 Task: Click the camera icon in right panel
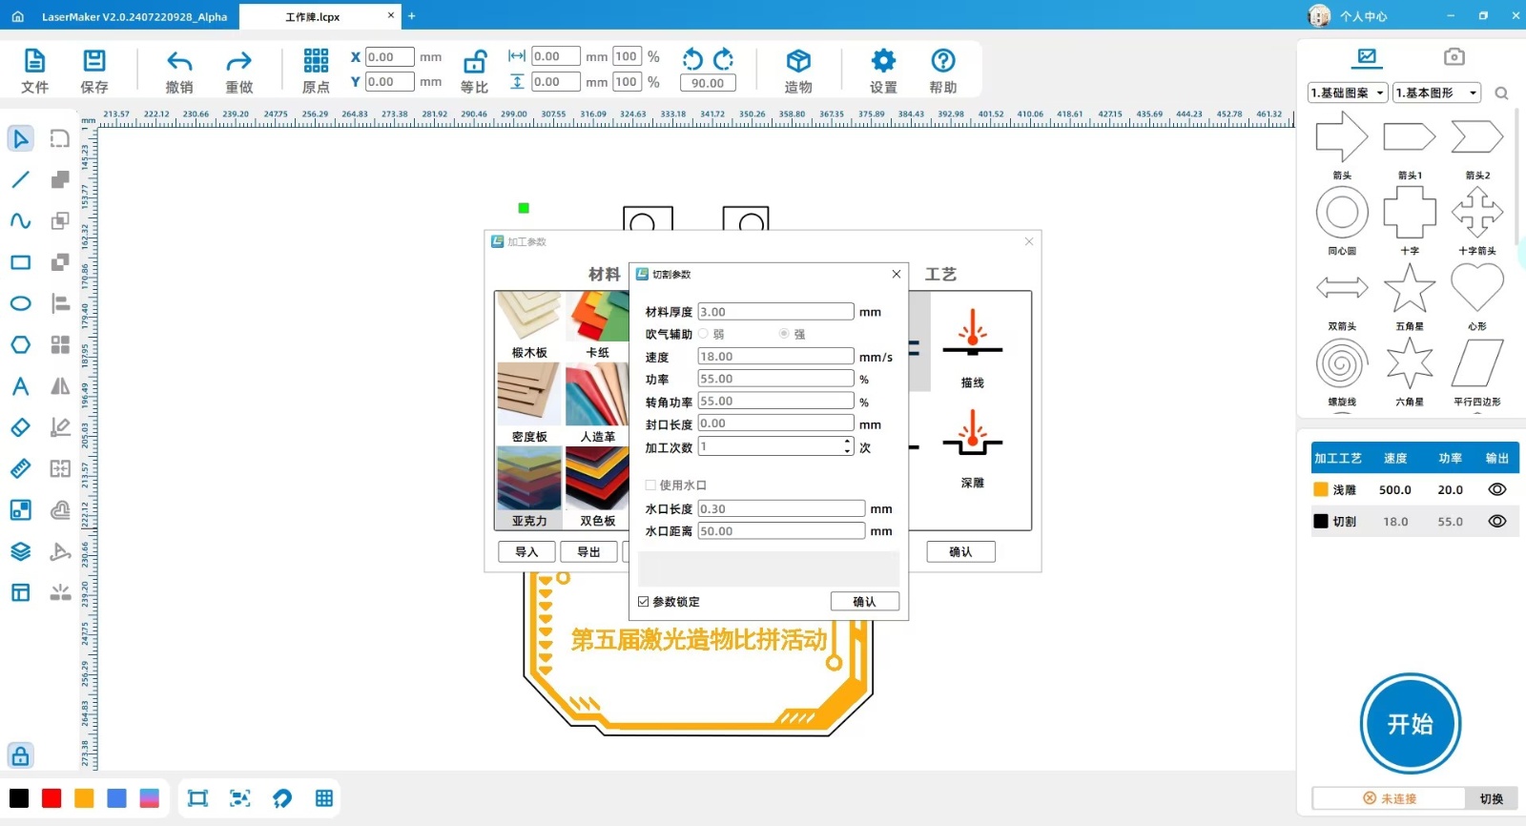(x=1454, y=57)
